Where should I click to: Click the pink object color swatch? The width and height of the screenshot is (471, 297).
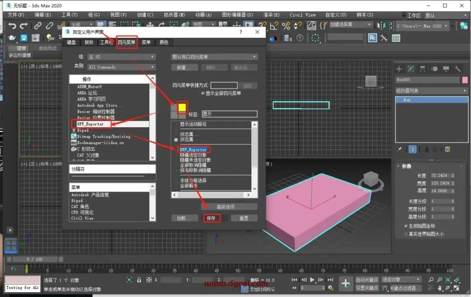tap(465, 80)
